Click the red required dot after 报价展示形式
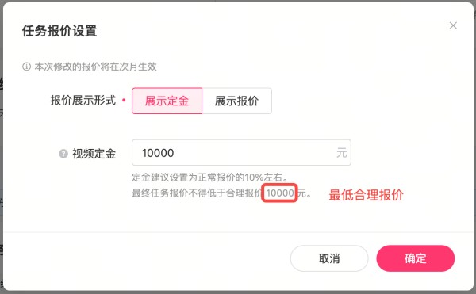The height and width of the screenshot is (294, 476). 124,100
